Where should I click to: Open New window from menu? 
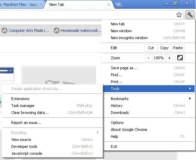click(x=148, y=31)
